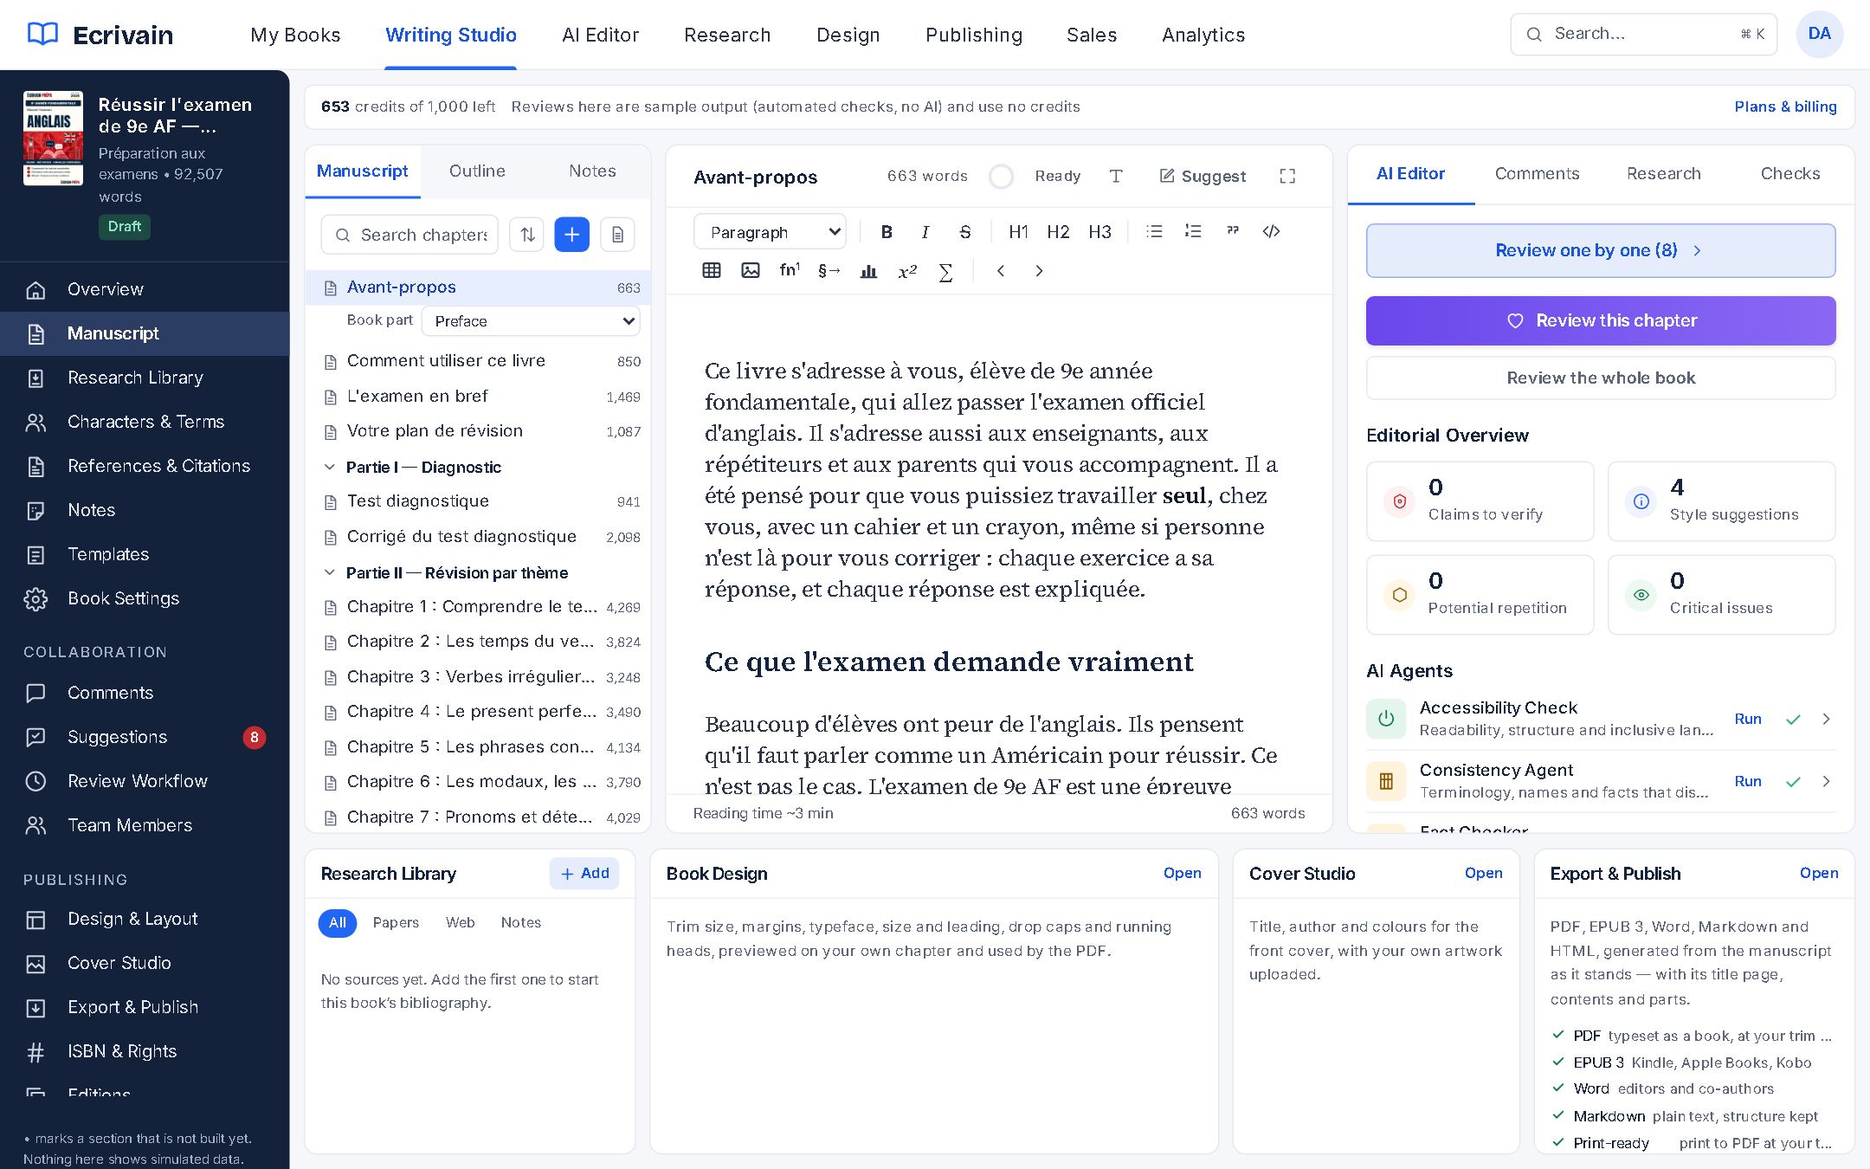The height and width of the screenshot is (1169, 1870).
Task: Insert a footnote
Action: pos(790,271)
